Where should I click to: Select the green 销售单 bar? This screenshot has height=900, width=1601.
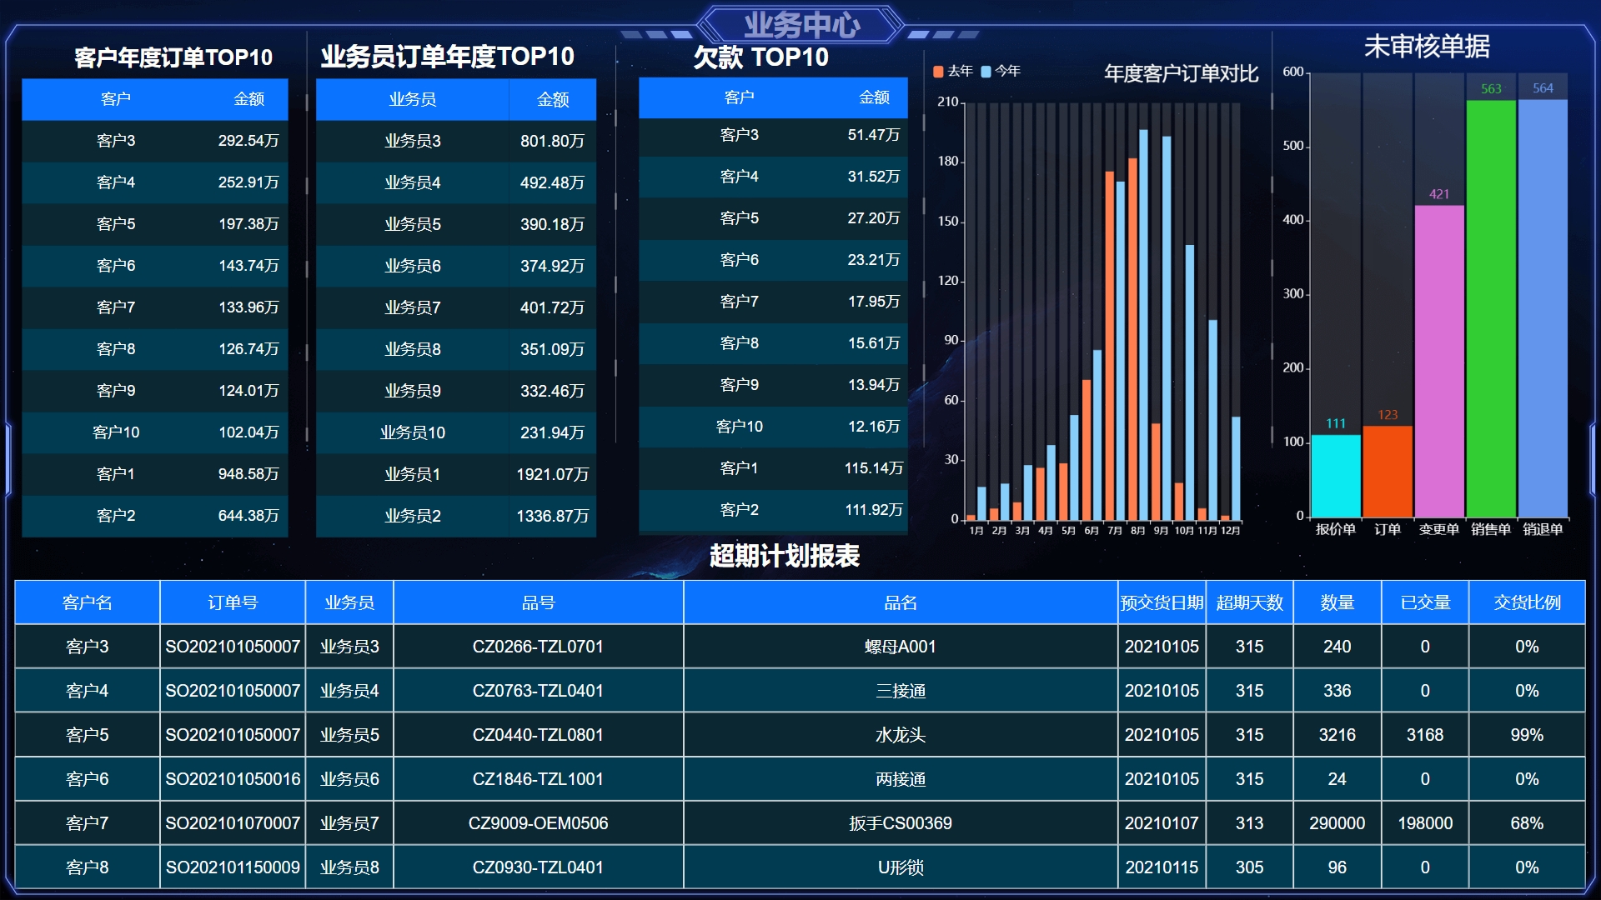click(1491, 308)
